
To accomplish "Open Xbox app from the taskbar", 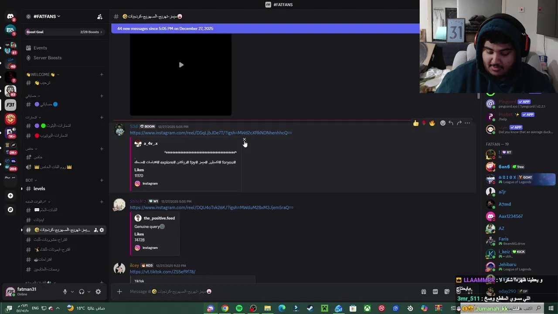I will point(367,308).
